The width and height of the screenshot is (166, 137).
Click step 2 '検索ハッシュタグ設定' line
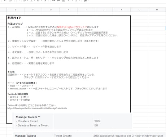coord(53,41)
